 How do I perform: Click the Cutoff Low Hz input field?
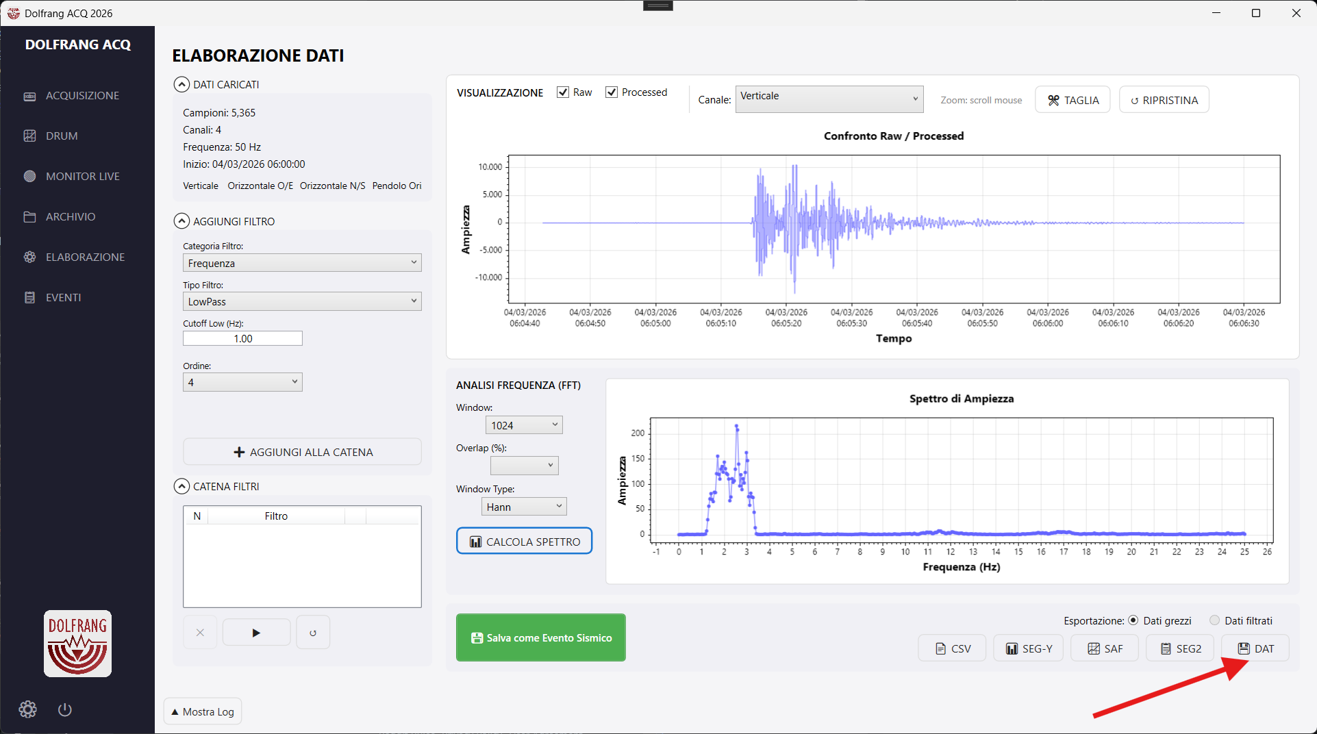[242, 338]
